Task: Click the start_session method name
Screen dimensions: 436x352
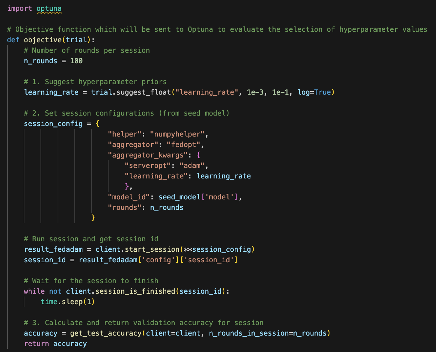Action: point(154,249)
